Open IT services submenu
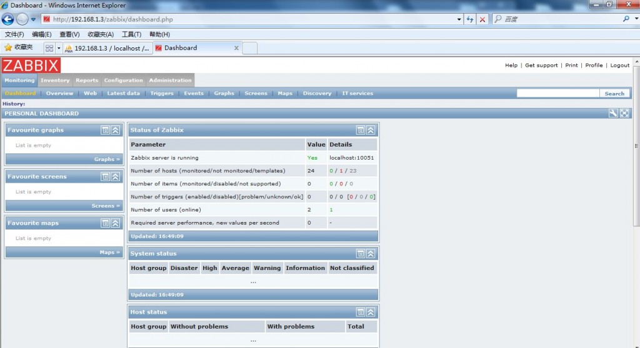 pos(357,94)
